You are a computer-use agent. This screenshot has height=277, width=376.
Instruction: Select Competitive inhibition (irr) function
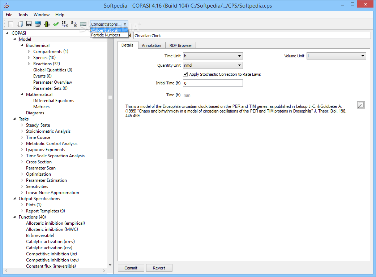coord(52,254)
